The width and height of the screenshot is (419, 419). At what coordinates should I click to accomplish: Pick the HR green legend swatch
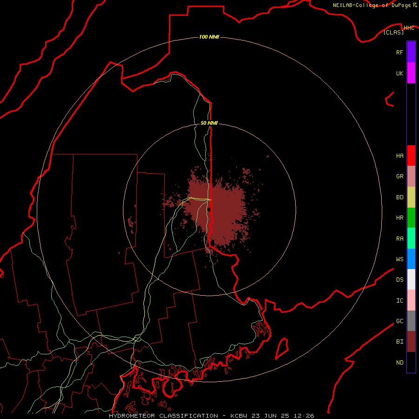(x=411, y=218)
